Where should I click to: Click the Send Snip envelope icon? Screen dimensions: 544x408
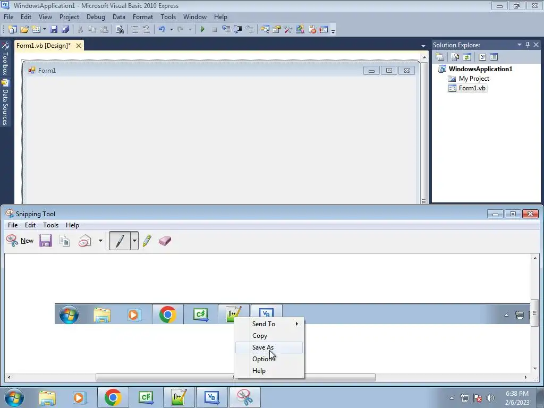(x=85, y=241)
